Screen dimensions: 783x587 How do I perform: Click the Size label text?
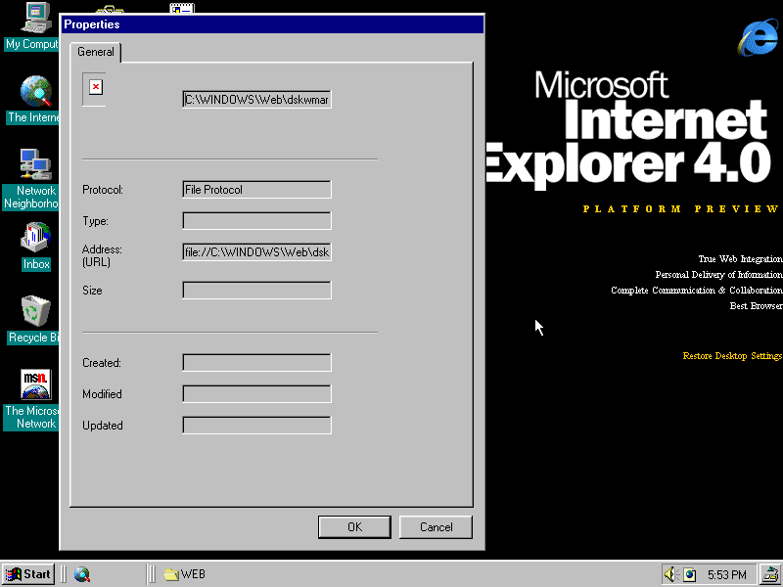(x=92, y=290)
